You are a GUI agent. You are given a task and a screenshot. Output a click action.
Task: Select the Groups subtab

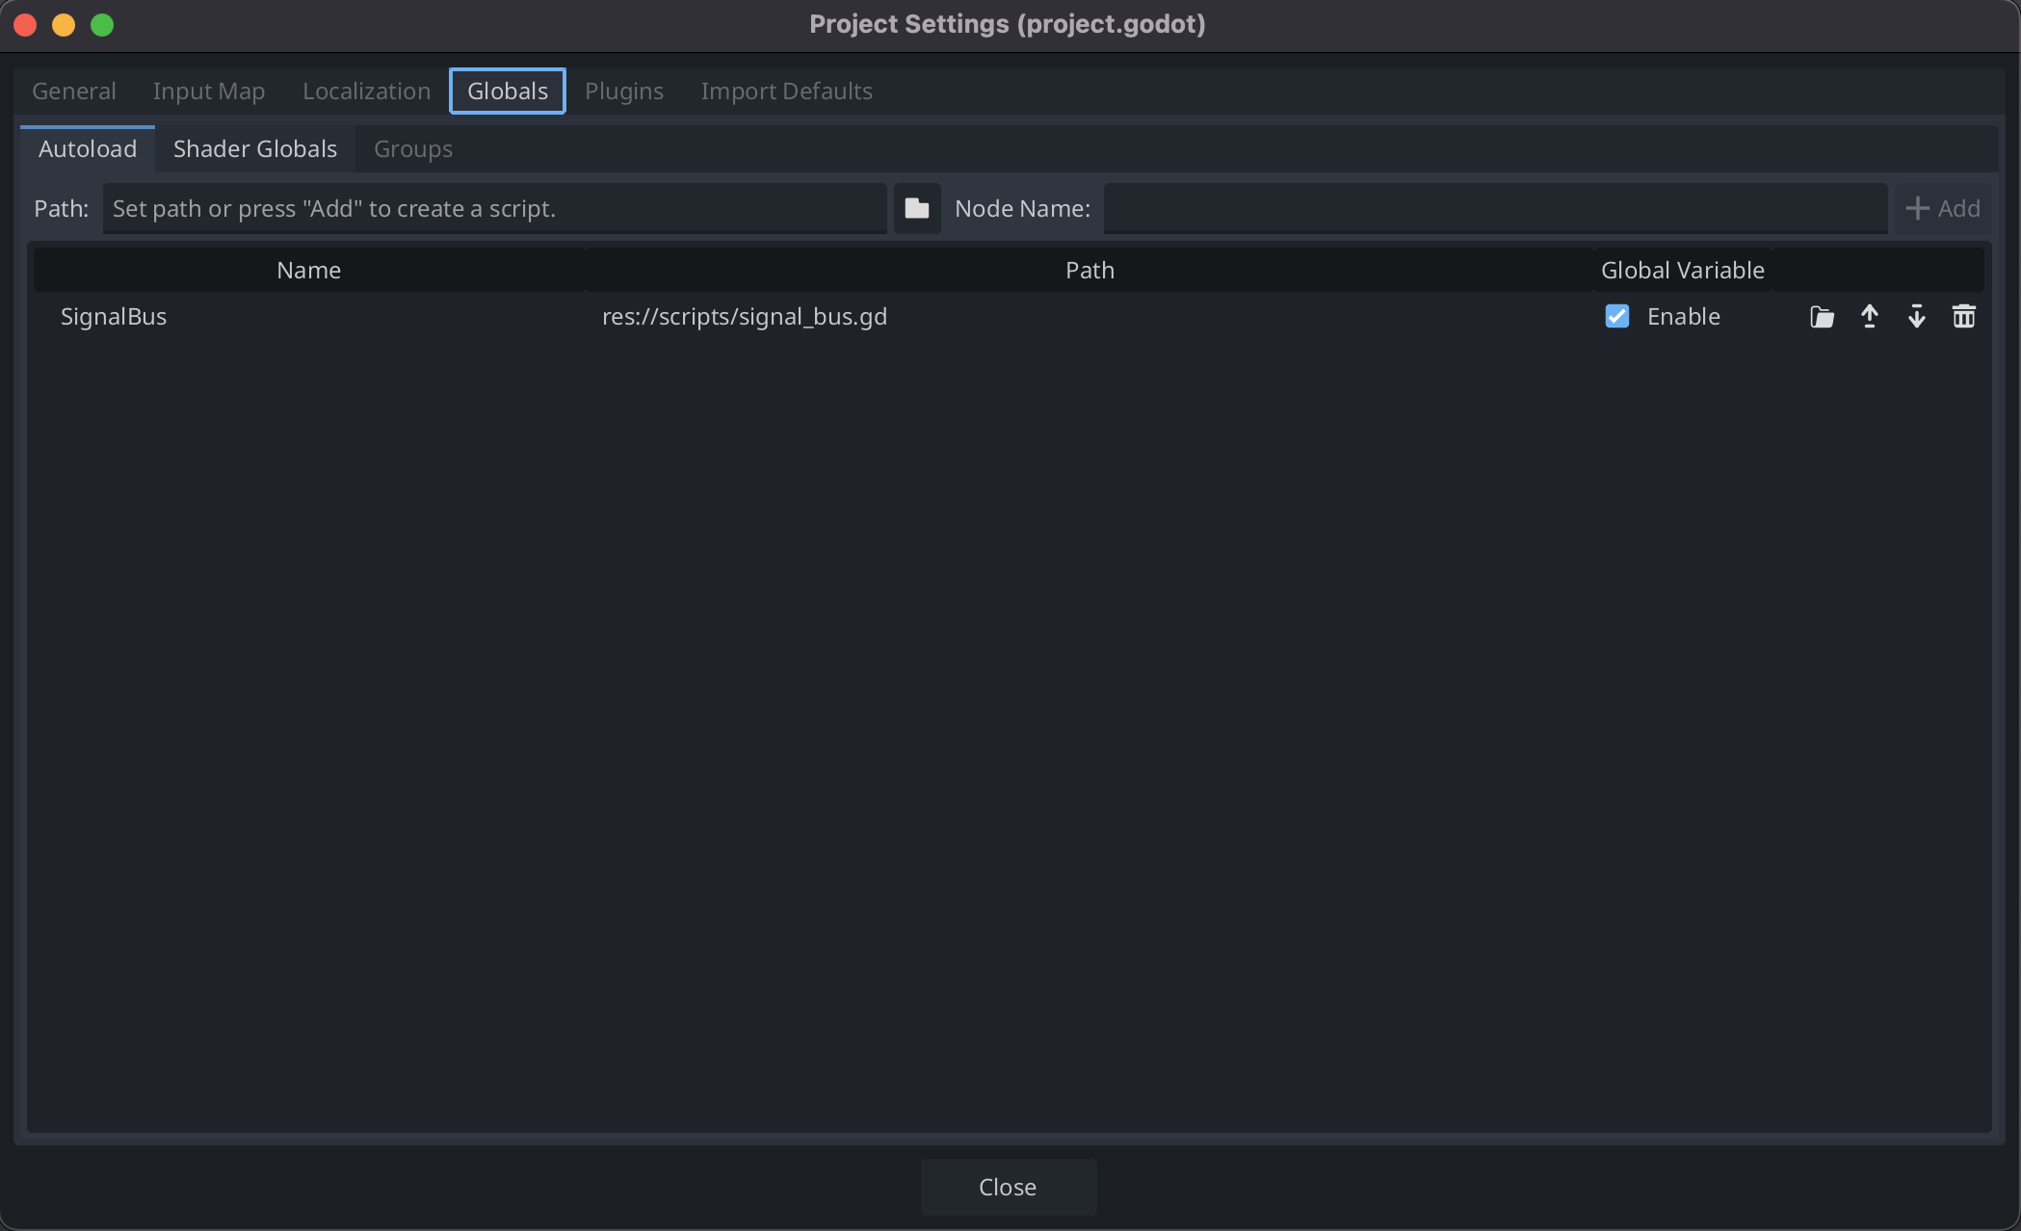coord(412,148)
